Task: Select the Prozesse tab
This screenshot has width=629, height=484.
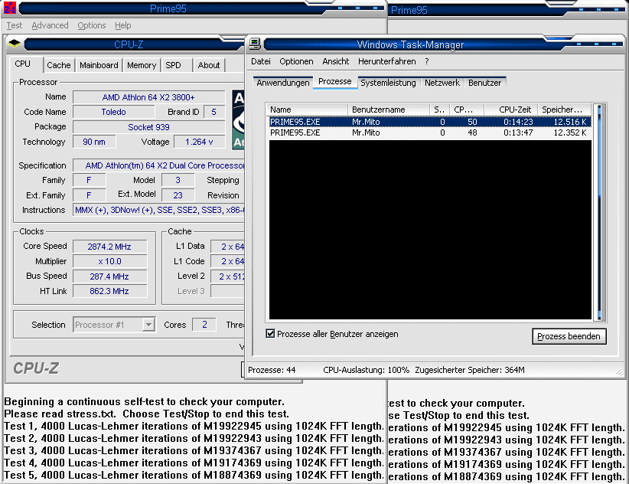Action: pyautogui.click(x=335, y=81)
